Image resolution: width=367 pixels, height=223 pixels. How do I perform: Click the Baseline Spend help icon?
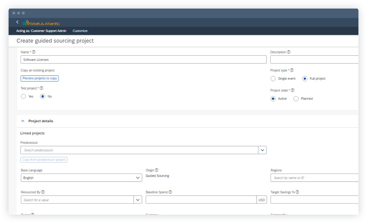point(170,192)
